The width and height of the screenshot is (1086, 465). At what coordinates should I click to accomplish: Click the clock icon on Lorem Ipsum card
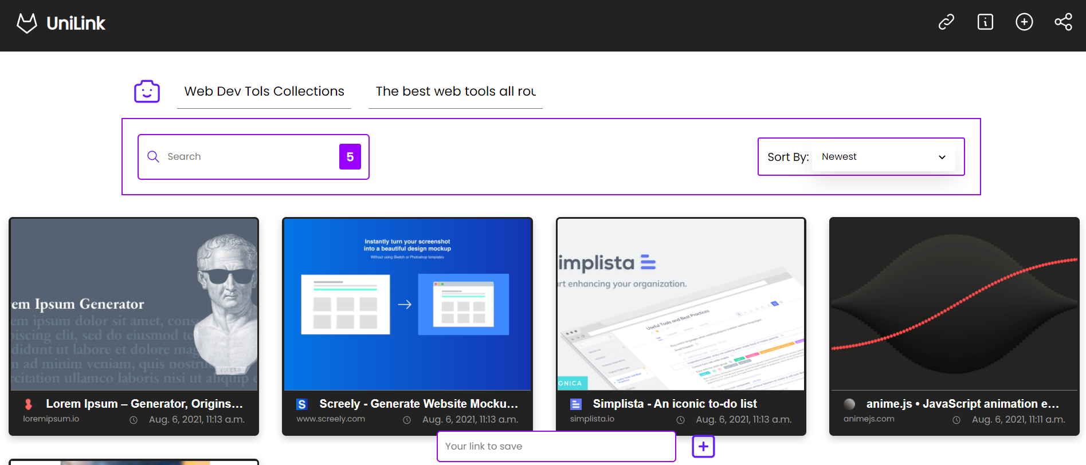click(134, 420)
